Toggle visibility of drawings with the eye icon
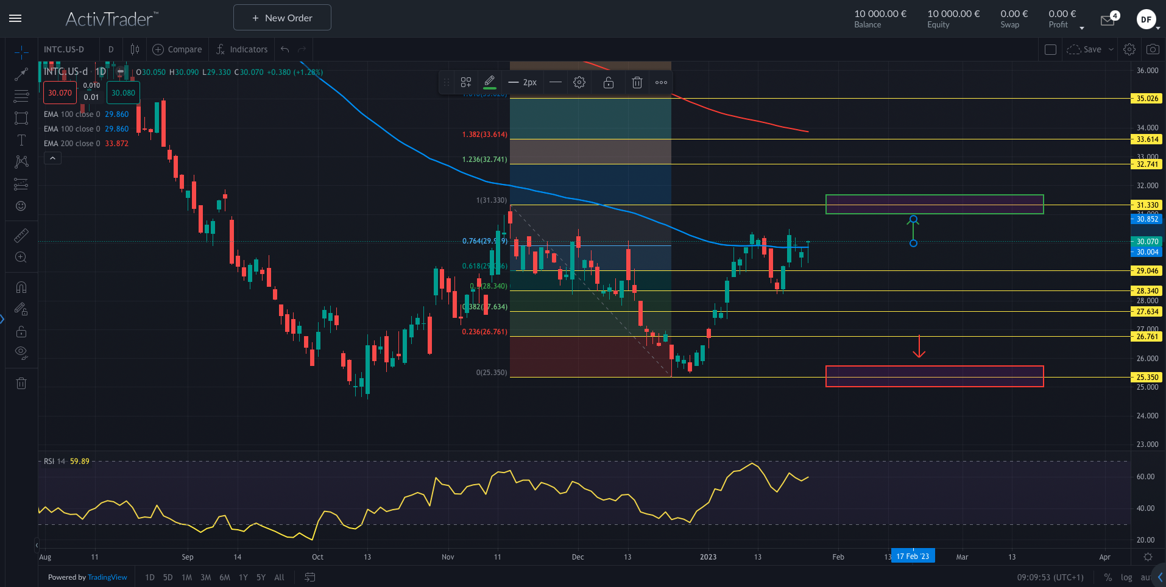This screenshot has height=587, width=1166. pos(21,352)
